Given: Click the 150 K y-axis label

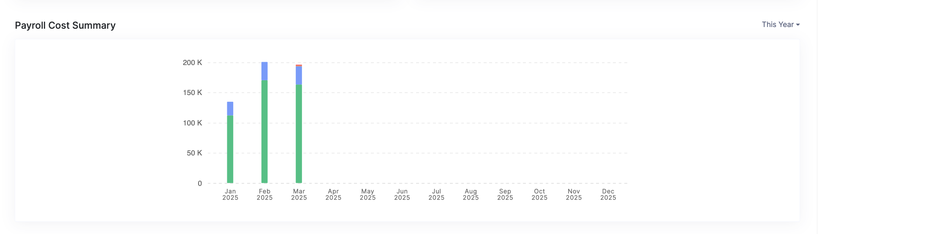Looking at the screenshot, I should coord(192,93).
